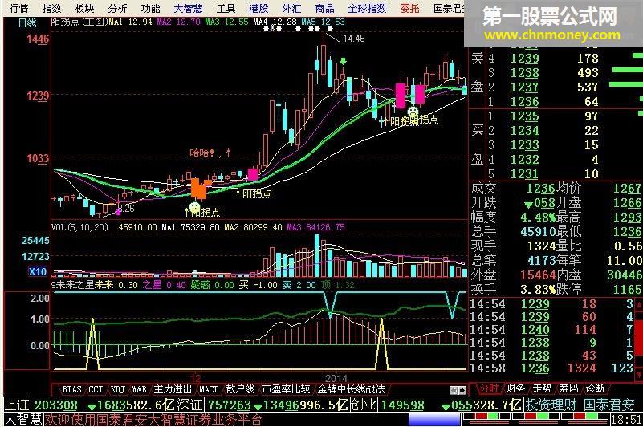Screen dimensions: 643x427
Task: Select the 财务 side panel tab
Action: 515,388
